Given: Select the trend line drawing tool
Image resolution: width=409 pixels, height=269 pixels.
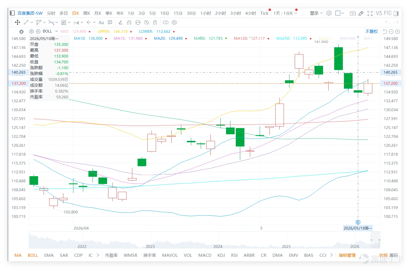Looking at the screenshot, I should [x=26, y=23].
